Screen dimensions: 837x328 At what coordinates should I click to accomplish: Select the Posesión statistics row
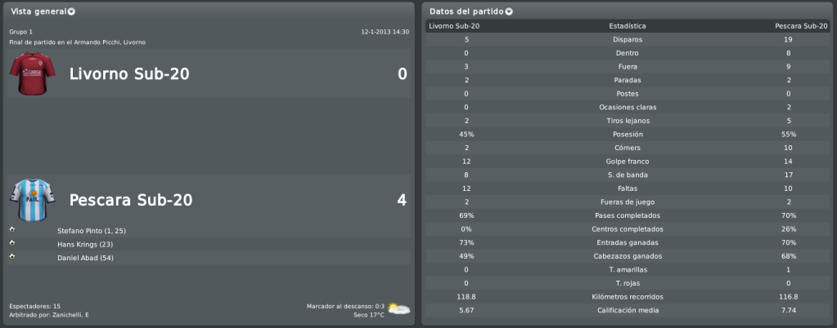coord(628,134)
